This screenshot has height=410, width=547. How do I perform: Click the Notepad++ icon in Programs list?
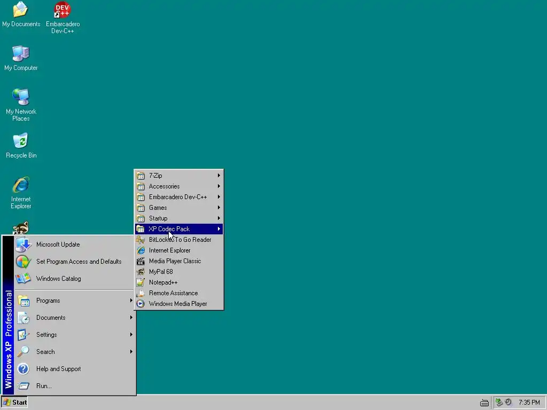(140, 282)
